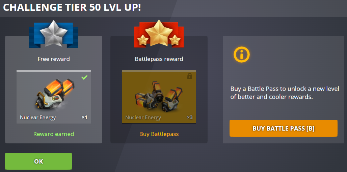Open the orange Buy Battlepass link
Image resolution: width=347 pixels, height=172 pixels.
pos(159,134)
